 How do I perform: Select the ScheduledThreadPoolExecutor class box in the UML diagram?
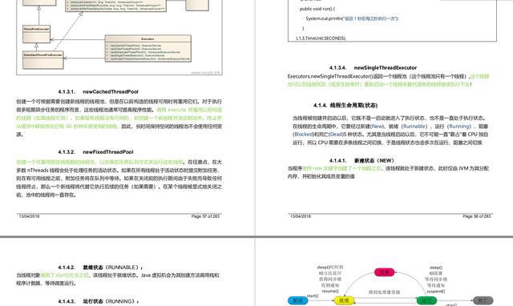(42, 59)
